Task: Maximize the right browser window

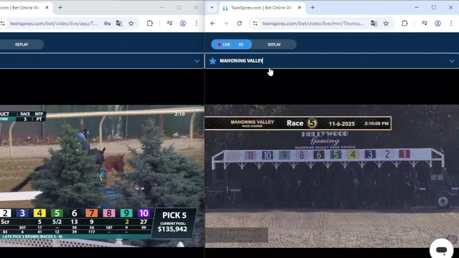Action: coord(433,8)
